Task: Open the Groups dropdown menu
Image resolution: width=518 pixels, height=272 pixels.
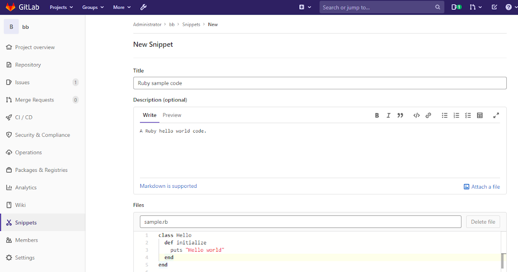Action: [92, 7]
